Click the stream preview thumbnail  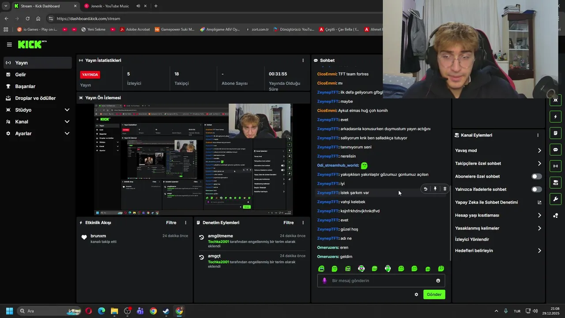[x=193, y=159]
